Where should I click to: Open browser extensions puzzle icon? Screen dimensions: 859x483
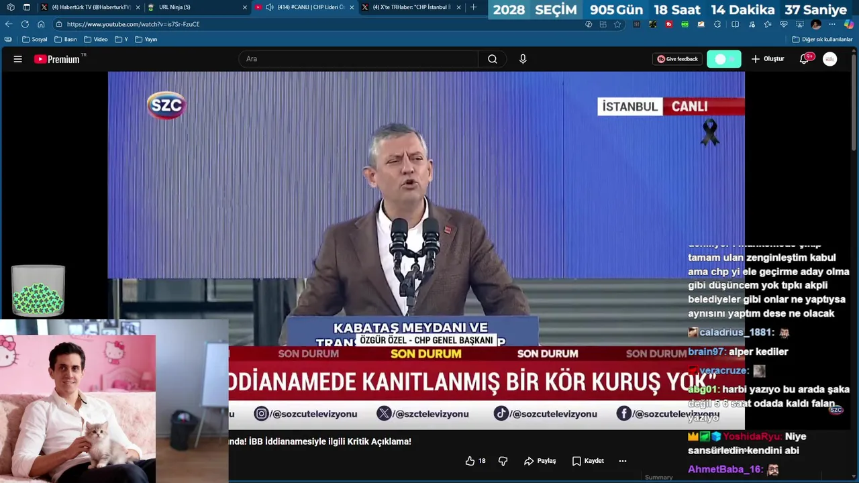pyautogui.click(x=717, y=24)
